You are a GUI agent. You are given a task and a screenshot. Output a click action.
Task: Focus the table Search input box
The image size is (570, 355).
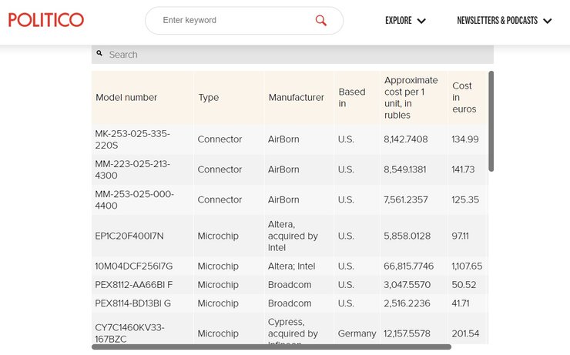(297, 55)
